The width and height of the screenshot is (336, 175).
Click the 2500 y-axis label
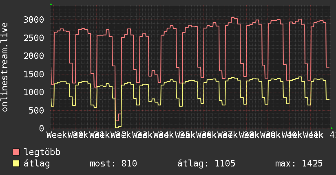34,38
